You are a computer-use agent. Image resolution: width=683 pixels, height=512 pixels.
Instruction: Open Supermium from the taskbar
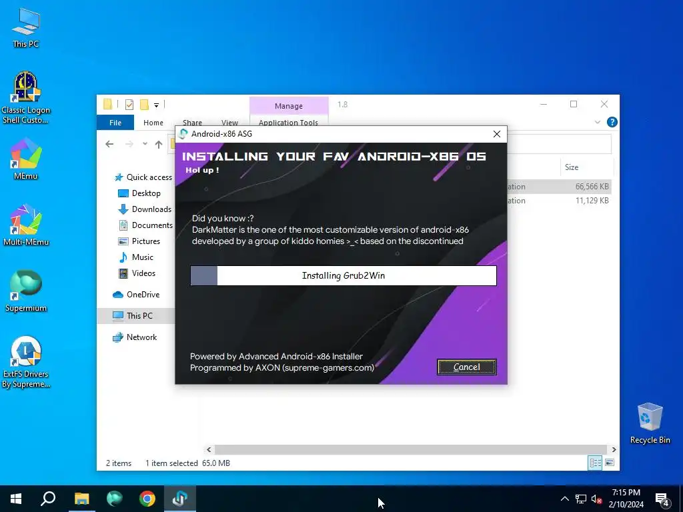point(115,499)
